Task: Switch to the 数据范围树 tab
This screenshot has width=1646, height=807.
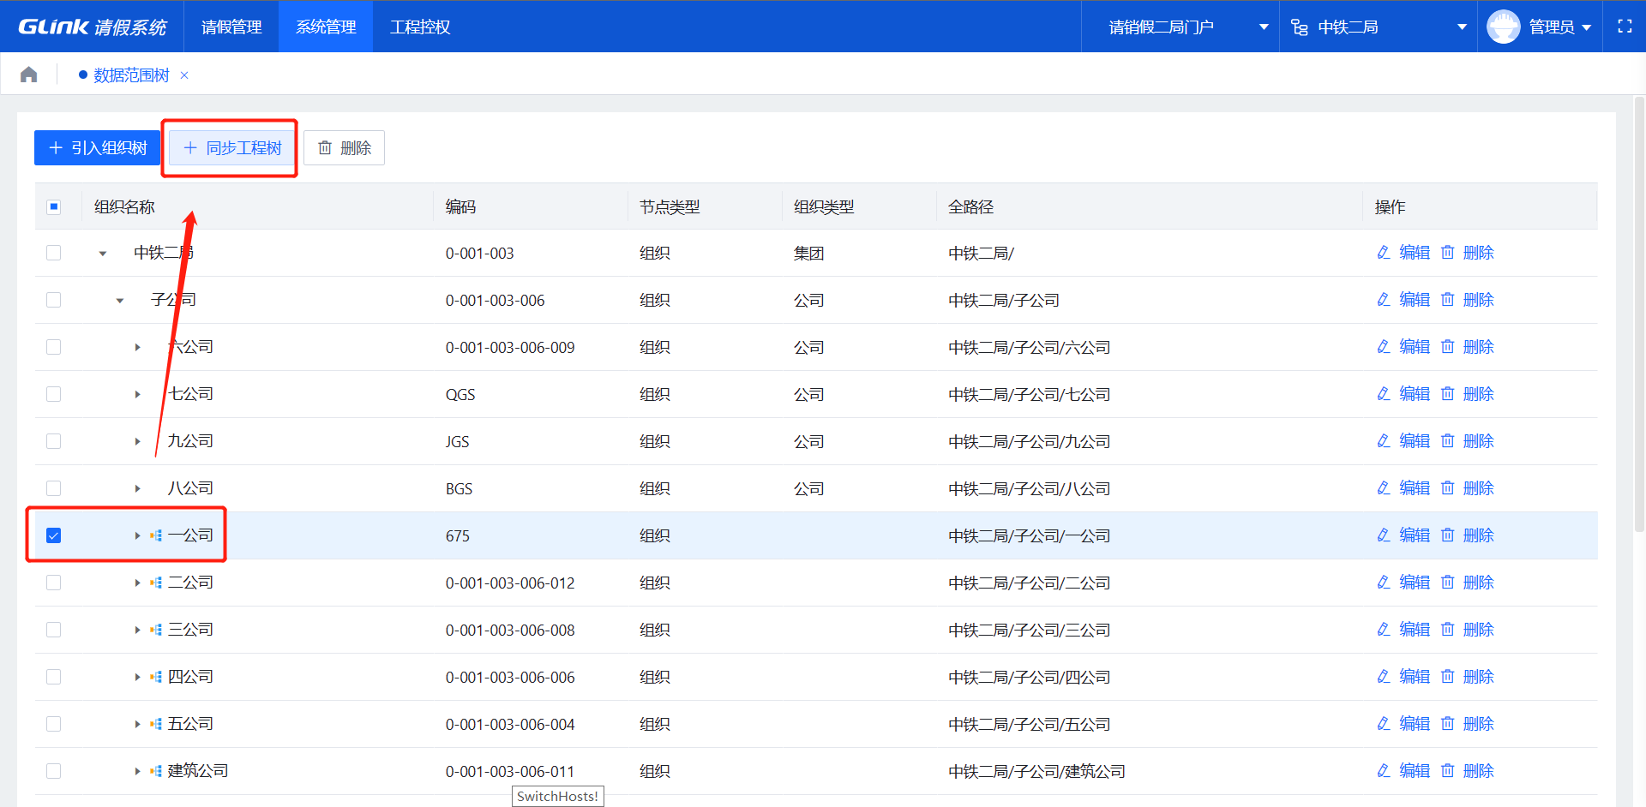Action: 131,75
